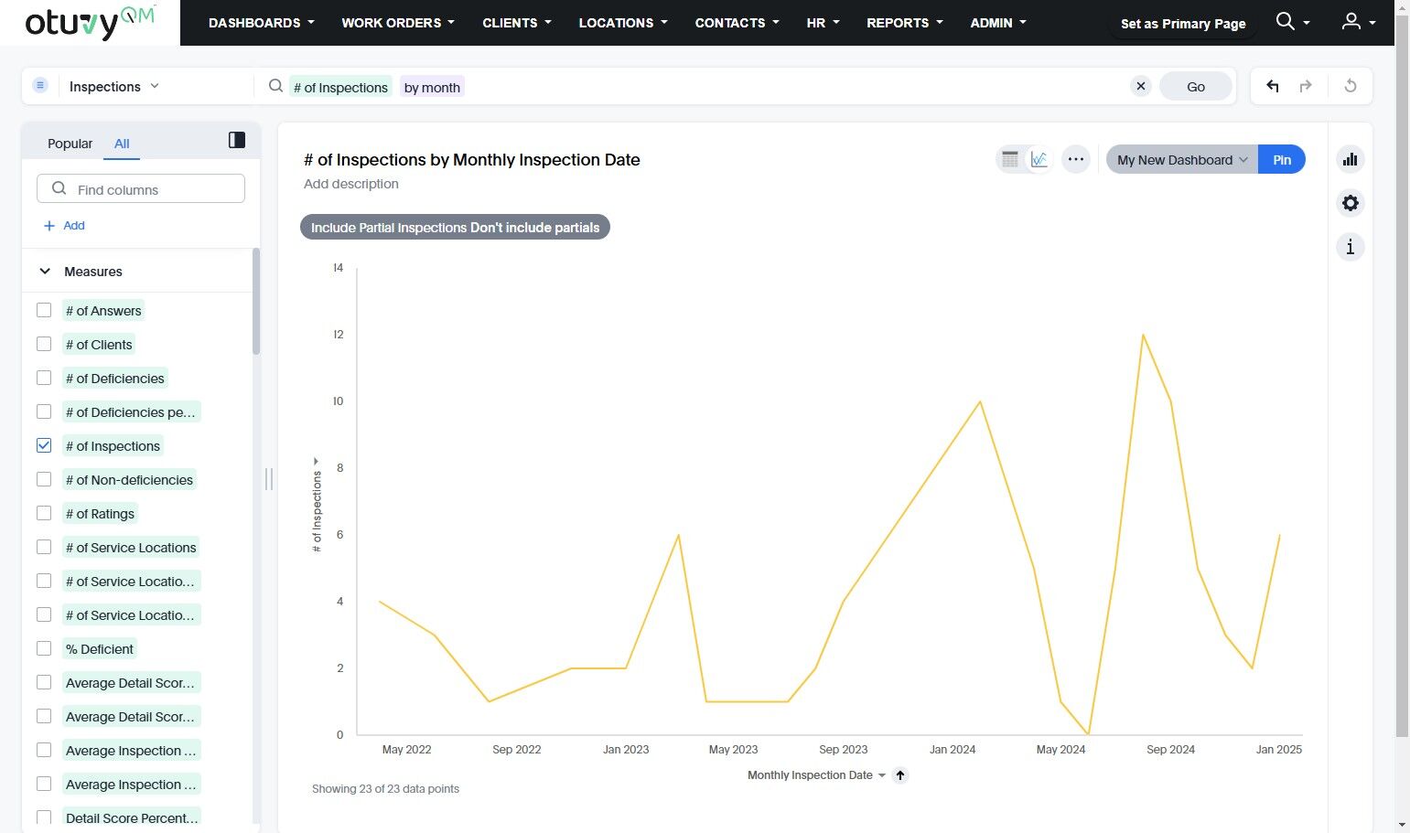Image resolution: width=1410 pixels, height=833 pixels.
Task: Open the Inspections data source dropdown
Action: point(113,86)
